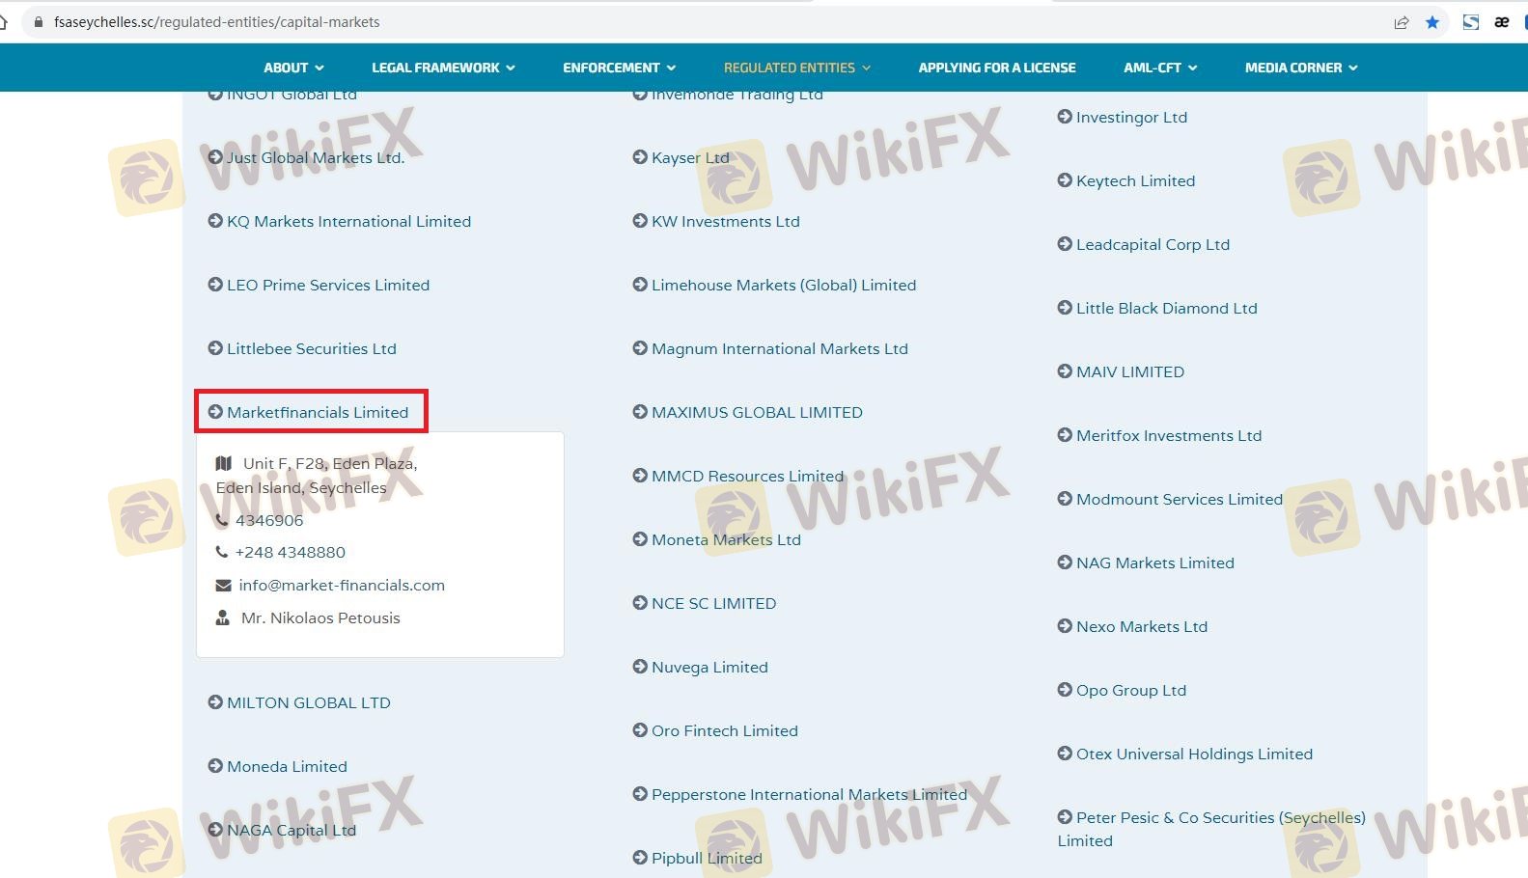This screenshot has width=1528, height=878.
Task: Expand the ABOUT dropdown menu
Action: coord(293,68)
